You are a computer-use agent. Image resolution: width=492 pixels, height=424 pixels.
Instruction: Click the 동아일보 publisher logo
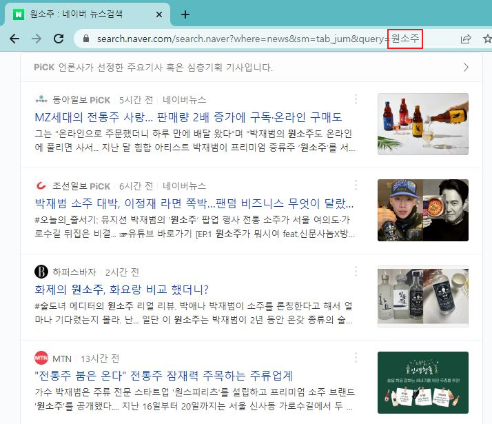41,100
